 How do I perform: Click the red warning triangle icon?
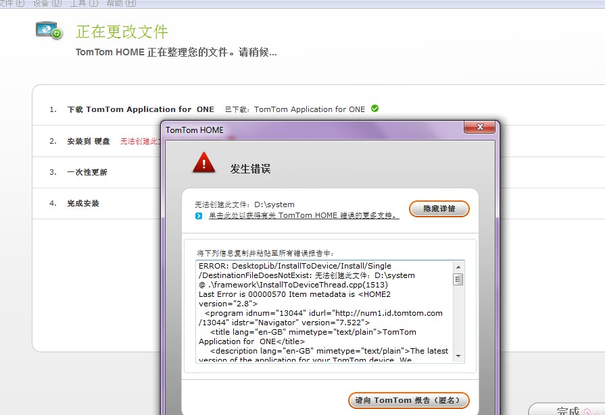(203, 163)
